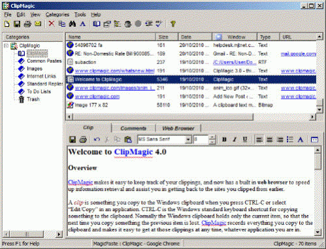Click the main toolbar Save floppy icon
This screenshot has width=326, height=249.
17,24
